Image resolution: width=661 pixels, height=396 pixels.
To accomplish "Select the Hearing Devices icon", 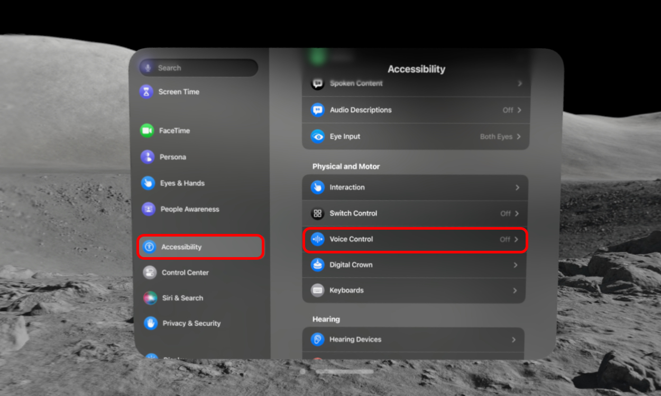I will 318,340.
